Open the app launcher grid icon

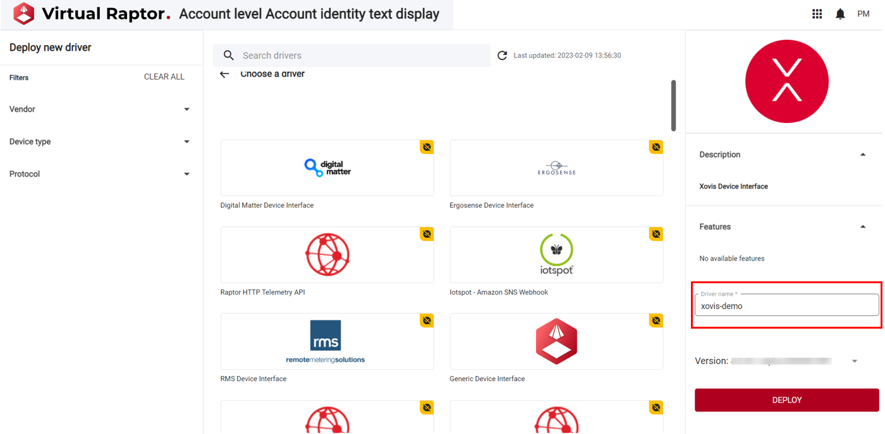point(817,13)
